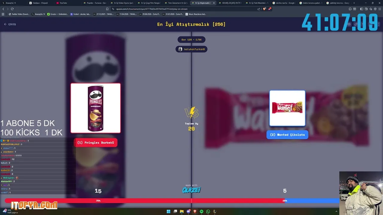
Task: Open the bookmarks apps grid icon
Action: click(3, 14)
